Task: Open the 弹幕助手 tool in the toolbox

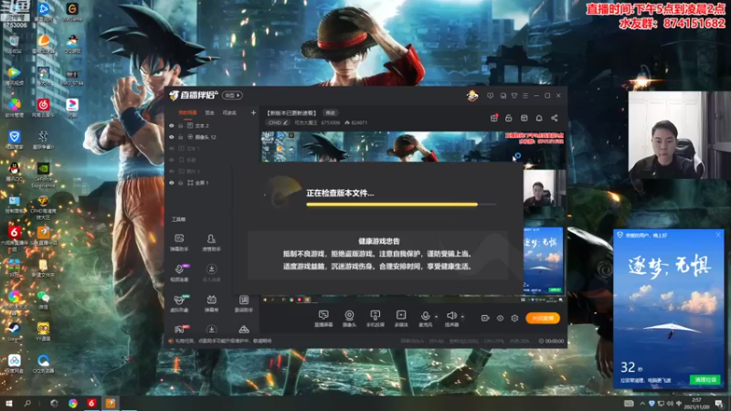Action: pos(179,242)
